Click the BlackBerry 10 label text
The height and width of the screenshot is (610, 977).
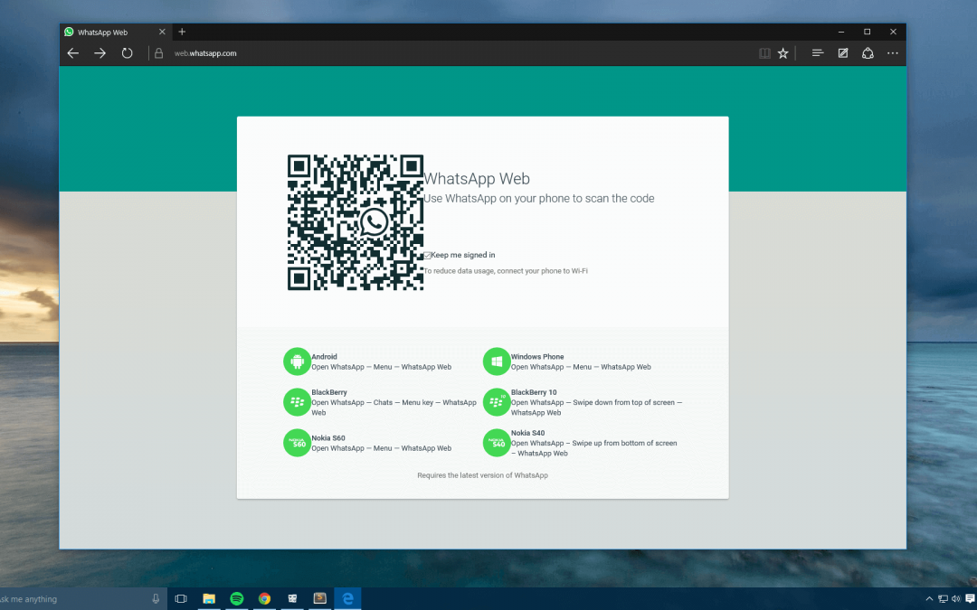[x=534, y=392]
